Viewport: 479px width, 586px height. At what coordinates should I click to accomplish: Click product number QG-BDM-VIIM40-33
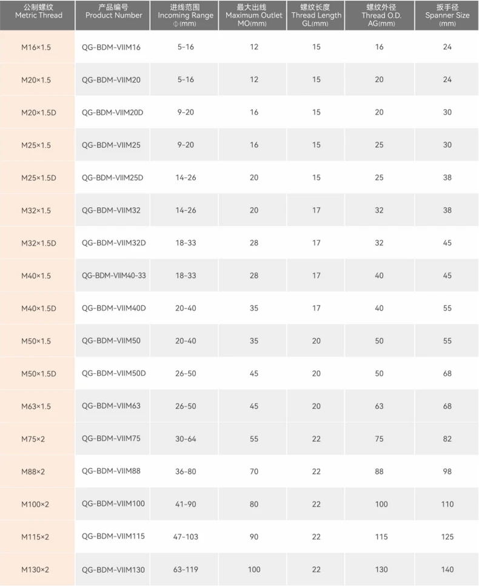[x=114, y=276]
